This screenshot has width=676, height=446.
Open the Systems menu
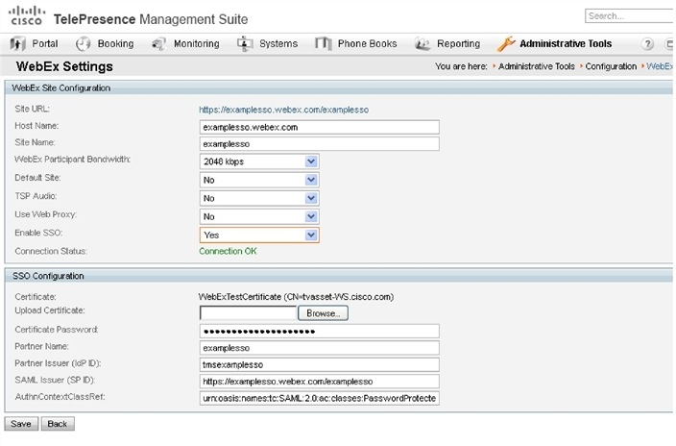point(278,43)
